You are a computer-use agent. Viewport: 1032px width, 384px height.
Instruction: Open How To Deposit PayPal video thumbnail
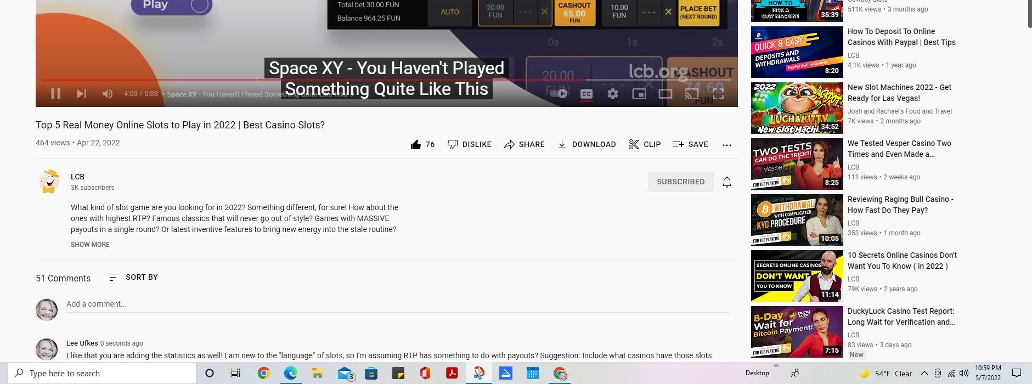(797, 52)
